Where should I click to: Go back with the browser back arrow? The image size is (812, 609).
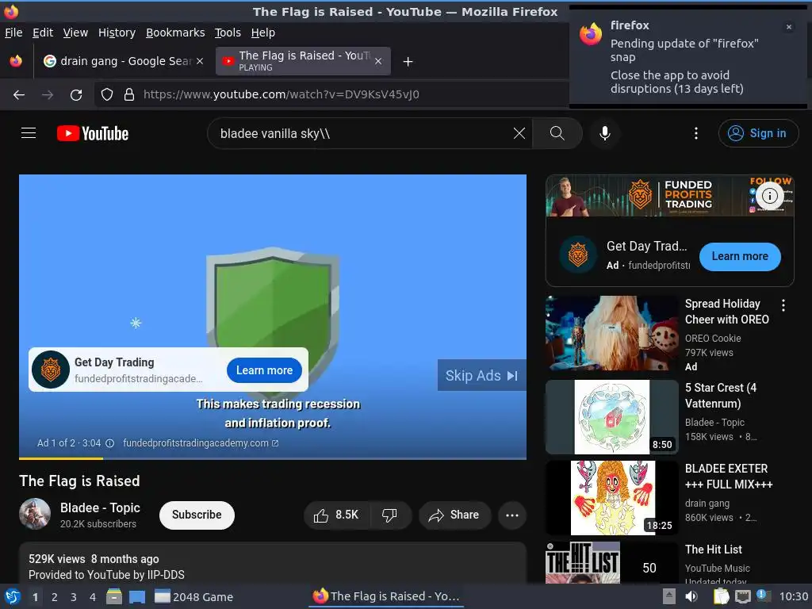(x=19, y=95)
